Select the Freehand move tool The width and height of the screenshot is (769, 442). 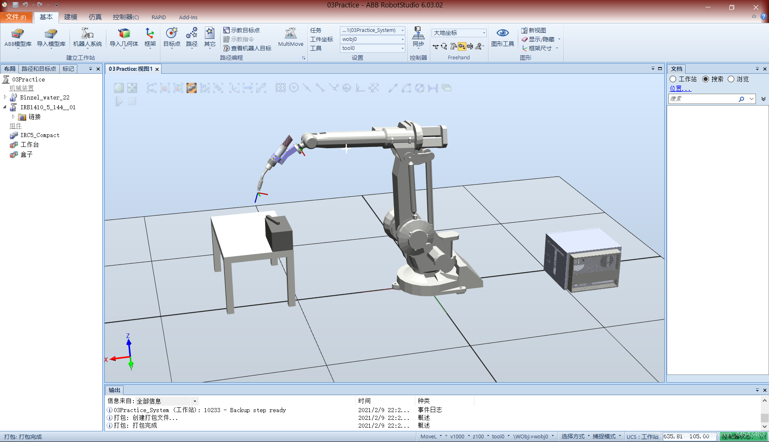tap(436, 46)
